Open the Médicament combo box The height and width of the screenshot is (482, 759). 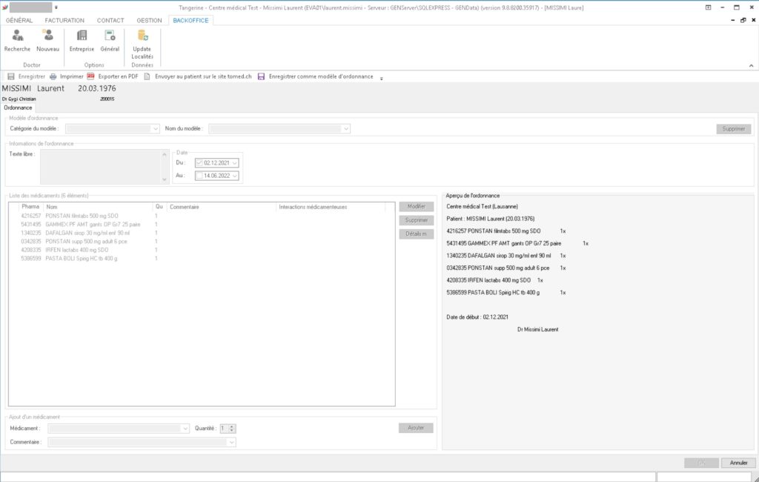185,428
